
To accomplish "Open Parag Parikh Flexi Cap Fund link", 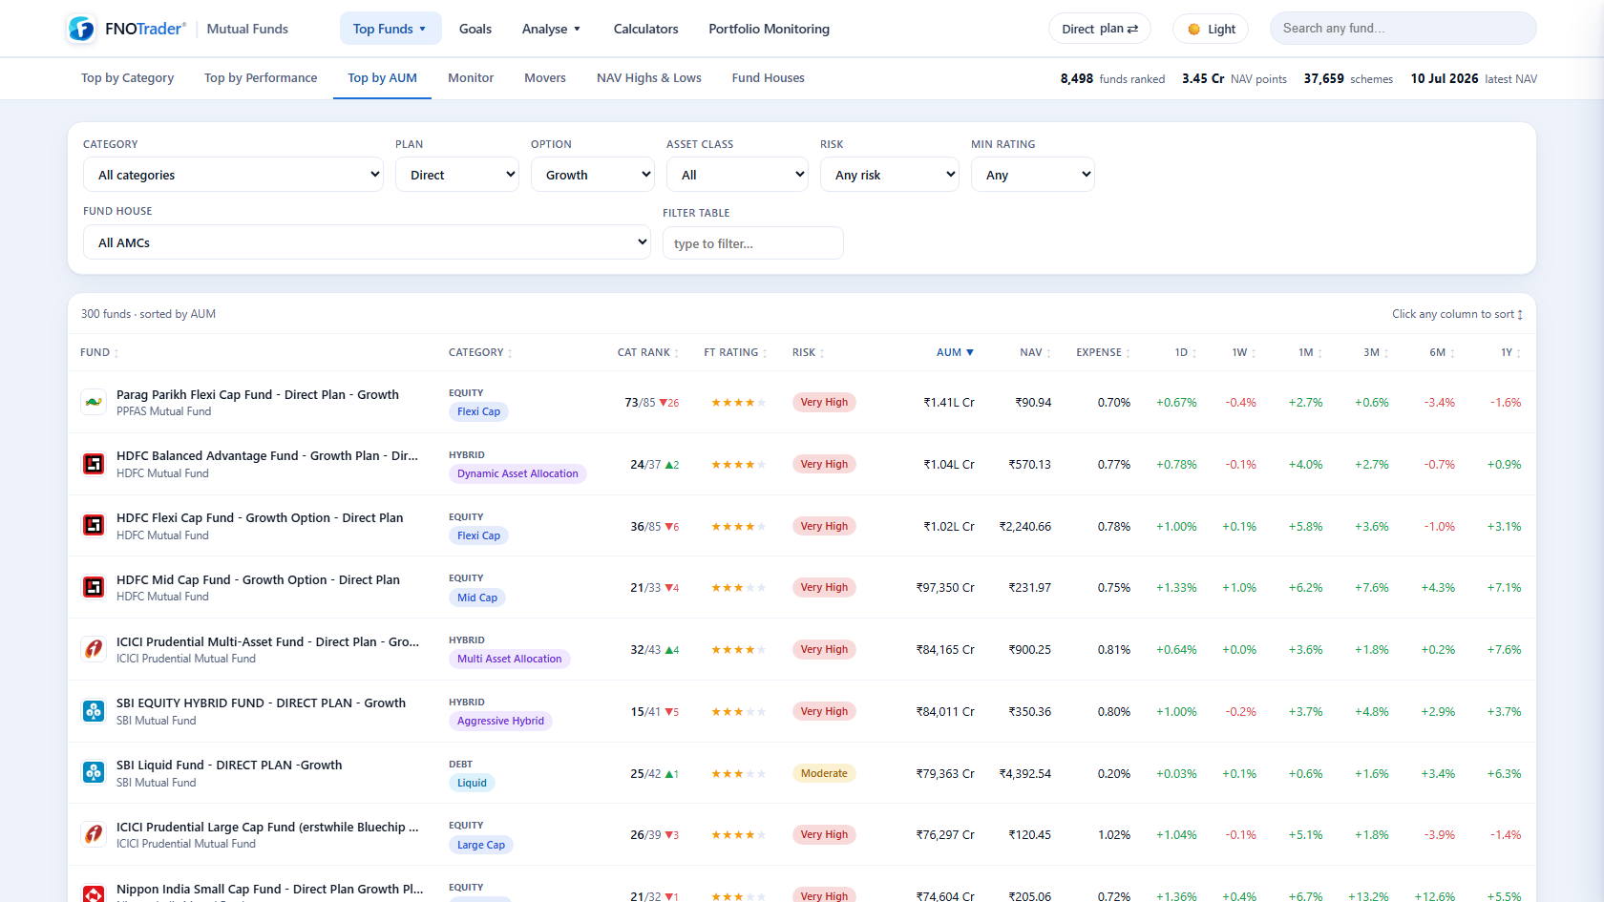I will click(258, 394).
